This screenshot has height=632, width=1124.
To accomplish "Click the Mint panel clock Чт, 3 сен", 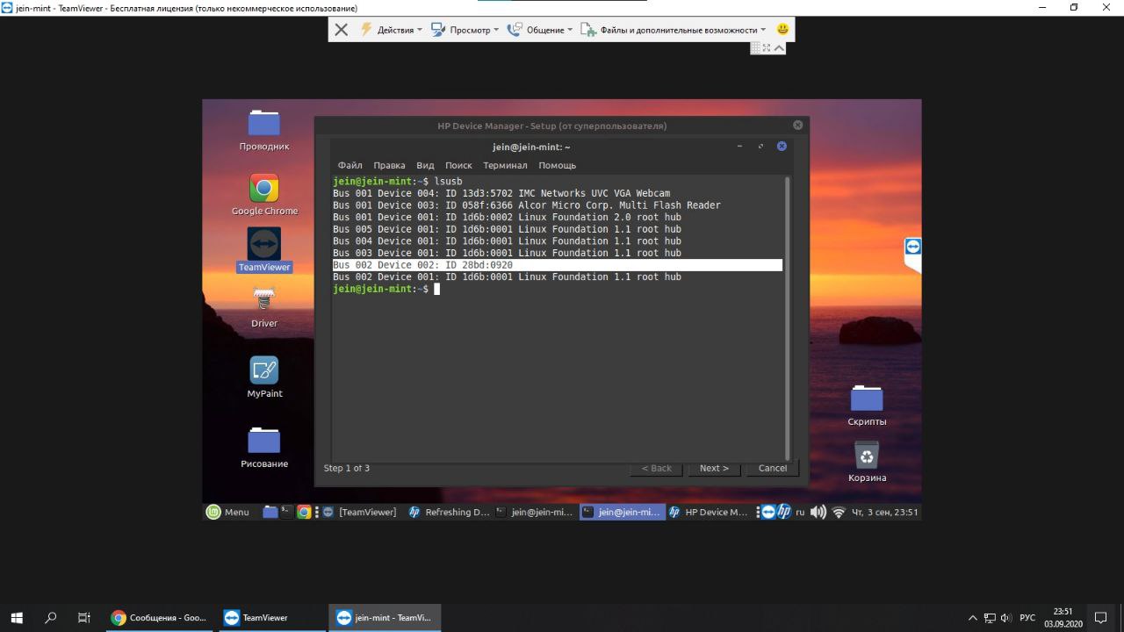I will tap(885, 512).
